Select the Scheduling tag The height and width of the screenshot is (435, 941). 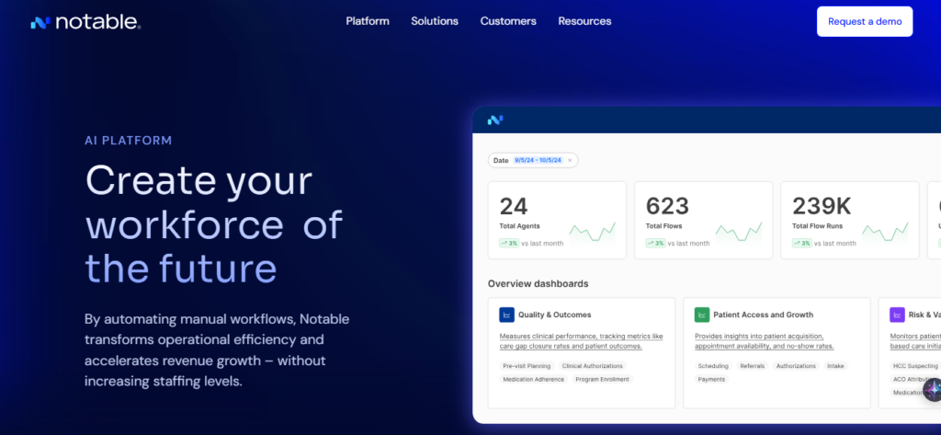[x=713, y=366]
